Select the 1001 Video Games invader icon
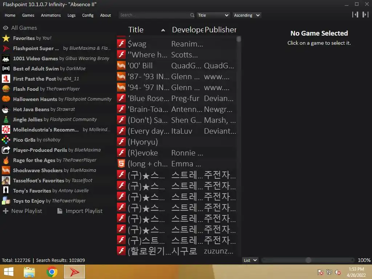The height and width of the screenshot is (279, 372). click(6, 58)
